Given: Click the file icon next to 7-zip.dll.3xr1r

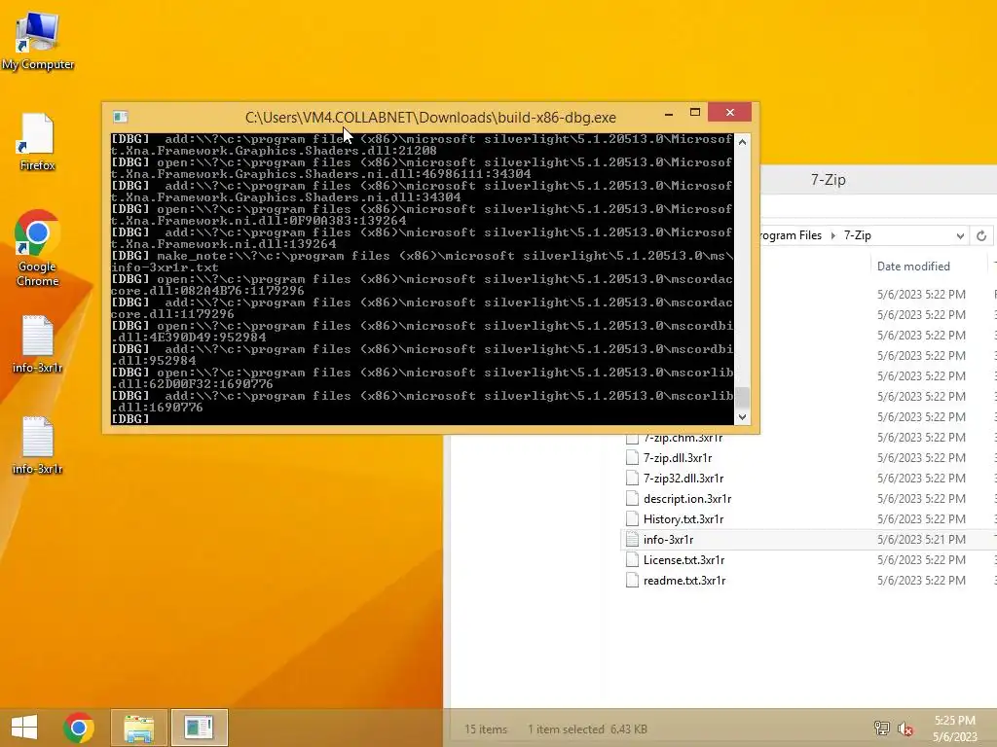Looking at the screenshot, I should click(x=632, y=458).
